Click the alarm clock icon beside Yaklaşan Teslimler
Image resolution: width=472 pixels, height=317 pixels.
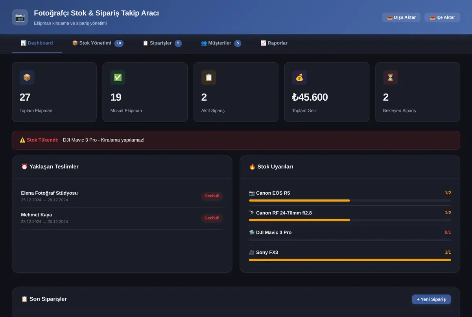tap(24, 167)
